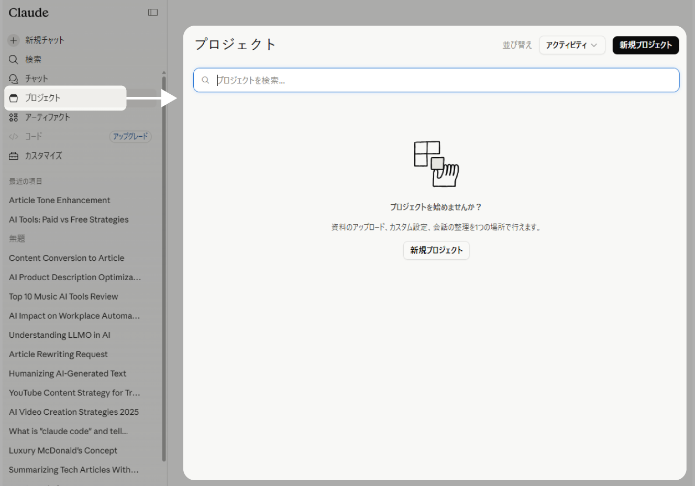Select the プロジェクト folder icon in sidebar
The width and height of the screenshot is (695, 486).
pyautogui.click(x=14, y=98)
